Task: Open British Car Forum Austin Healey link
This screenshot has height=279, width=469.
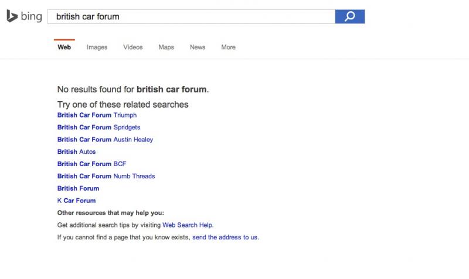Action: (105, 140)
